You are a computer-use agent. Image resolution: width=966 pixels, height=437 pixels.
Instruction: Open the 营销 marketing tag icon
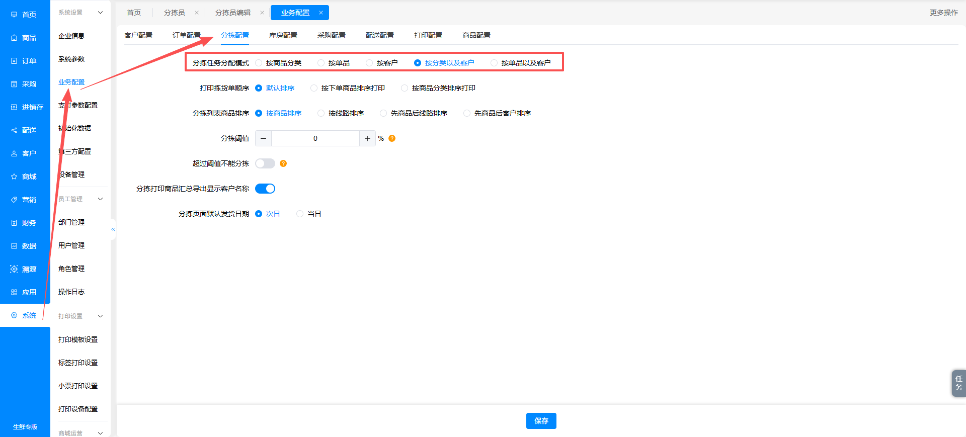click(14, 200)
